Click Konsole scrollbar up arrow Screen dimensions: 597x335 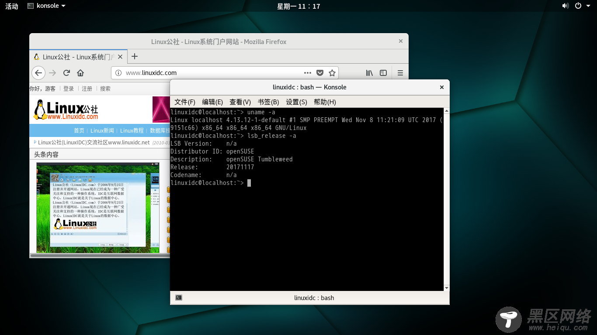pyautogui.click(x=446, y=111)
